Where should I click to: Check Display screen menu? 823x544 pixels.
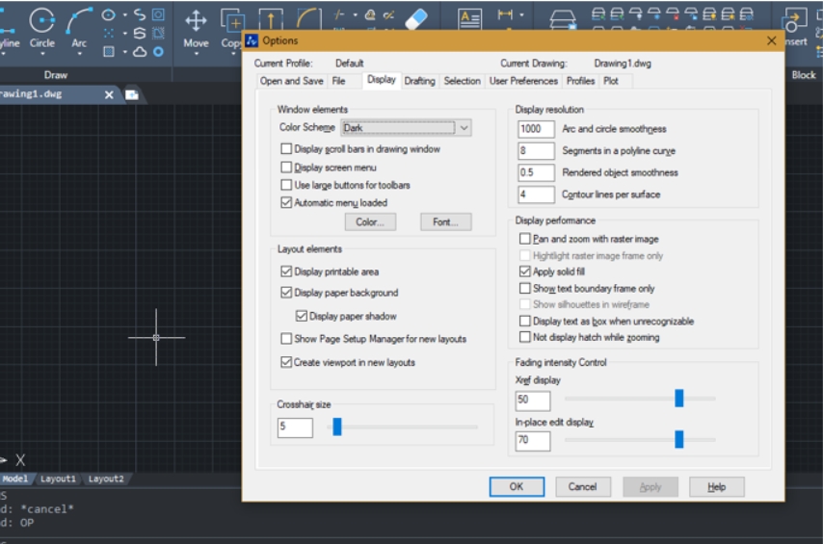[286, 168]
